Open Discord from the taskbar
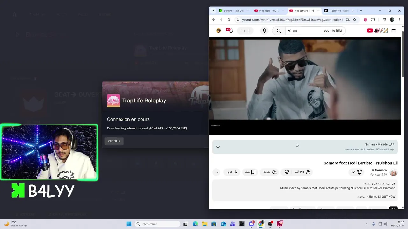 (x=251, y=224)
